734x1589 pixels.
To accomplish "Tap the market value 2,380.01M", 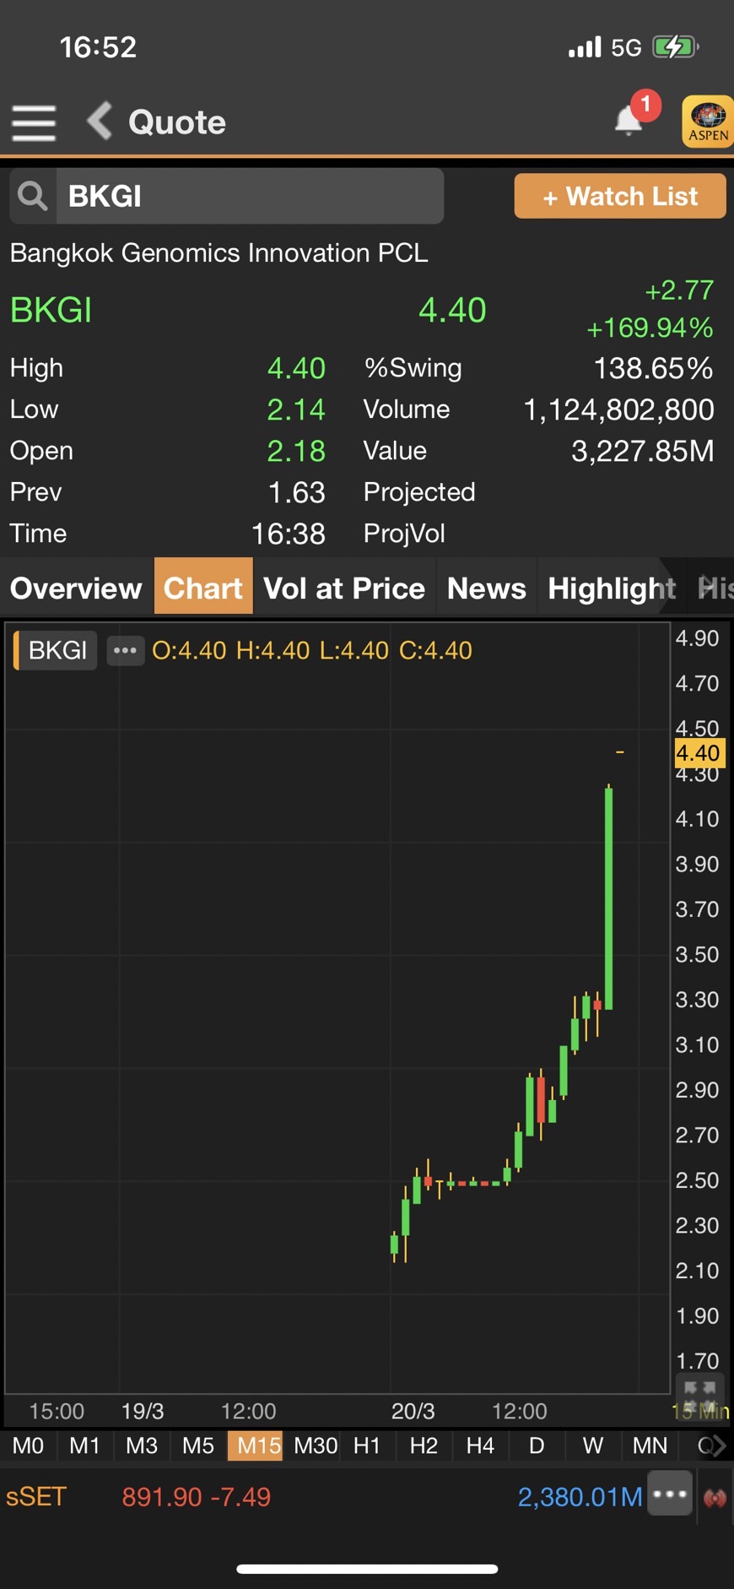I will [580, 1497].
